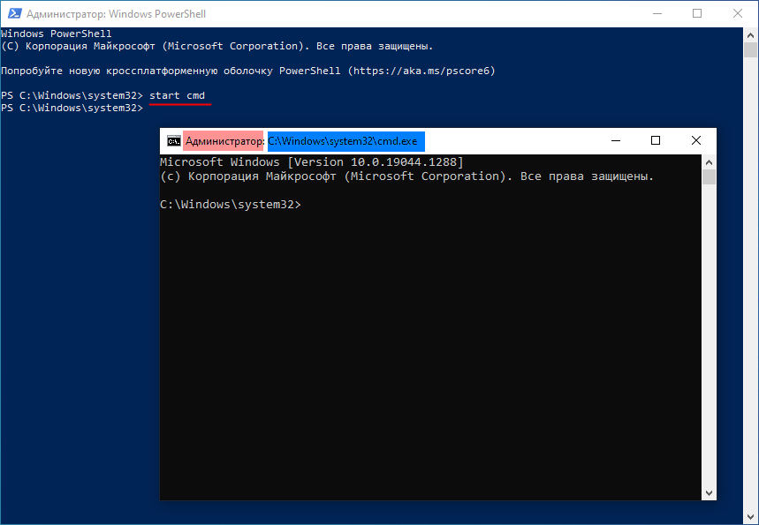The image size is (759, 525).
Task: Click the cmd prompt C:\Windows\system32> line
Action: [231, 205]
